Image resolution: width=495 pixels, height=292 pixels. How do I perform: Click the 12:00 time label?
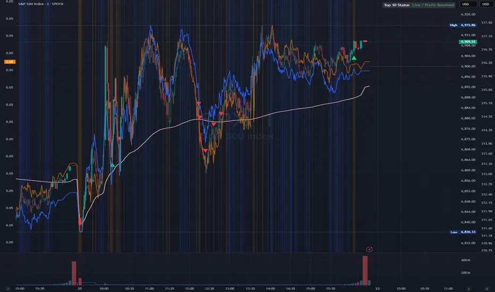click(190, 288)
